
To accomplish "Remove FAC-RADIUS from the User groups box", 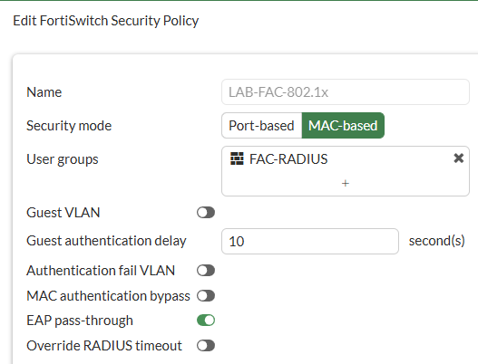I will 458,158.
